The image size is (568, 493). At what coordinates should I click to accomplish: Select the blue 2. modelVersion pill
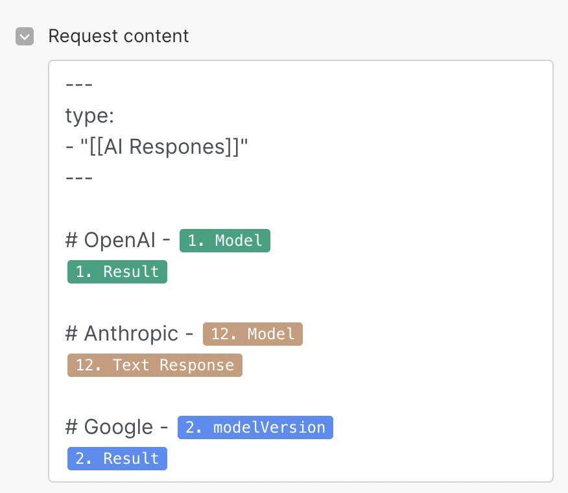[x=255, y=427]
